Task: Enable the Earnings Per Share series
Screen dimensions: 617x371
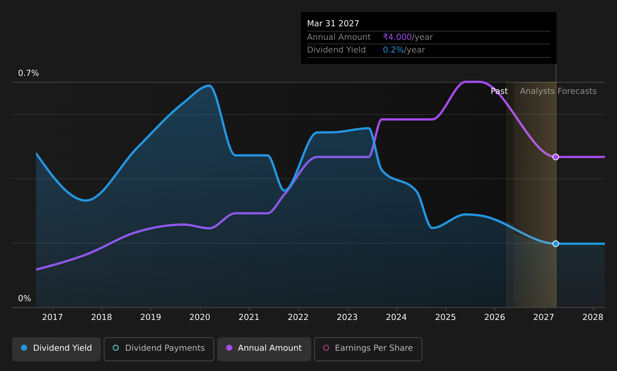Action: (368, 349)
